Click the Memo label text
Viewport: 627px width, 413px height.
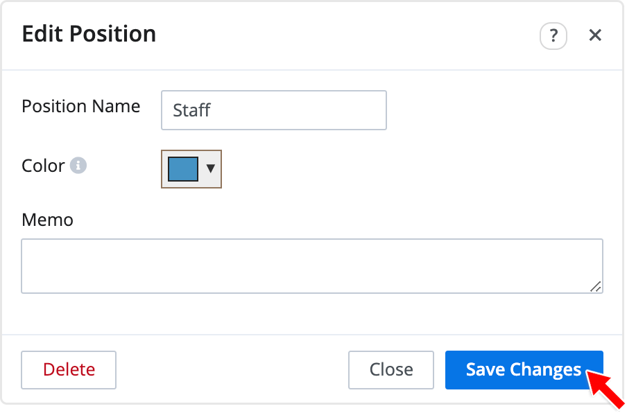click(48, 220)
